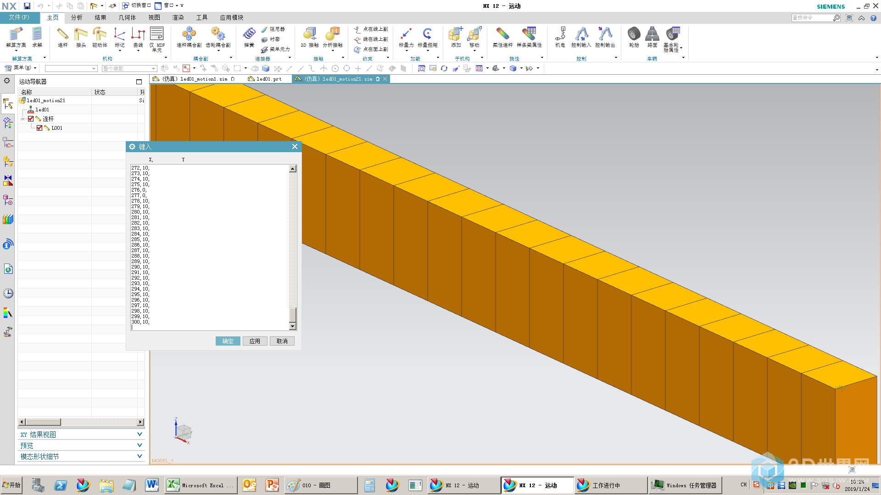Click the 求解 (Solve) calculator icon
This screenshot has width=881, height=495.
coord(37,37)
